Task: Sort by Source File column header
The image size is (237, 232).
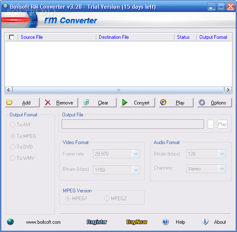Action: point(57,37)
